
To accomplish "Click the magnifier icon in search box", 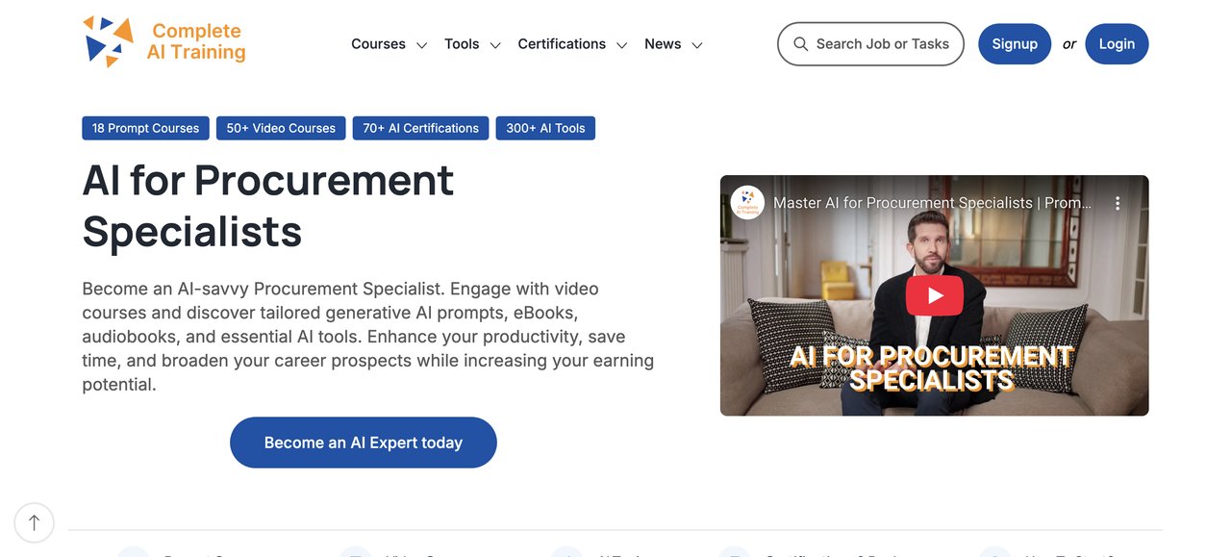I will coord(800,44).
